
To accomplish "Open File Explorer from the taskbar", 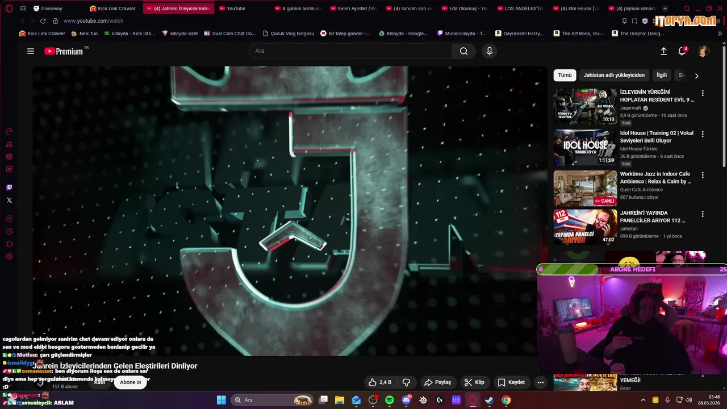I will tap(340, 400).
